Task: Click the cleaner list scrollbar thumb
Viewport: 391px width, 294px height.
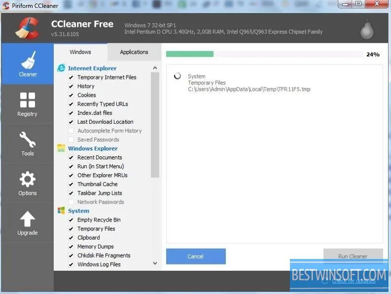Action: coord(155,125)
